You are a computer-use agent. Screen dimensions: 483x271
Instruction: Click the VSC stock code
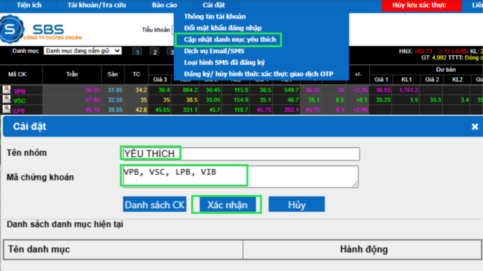[x=19, y=101]
